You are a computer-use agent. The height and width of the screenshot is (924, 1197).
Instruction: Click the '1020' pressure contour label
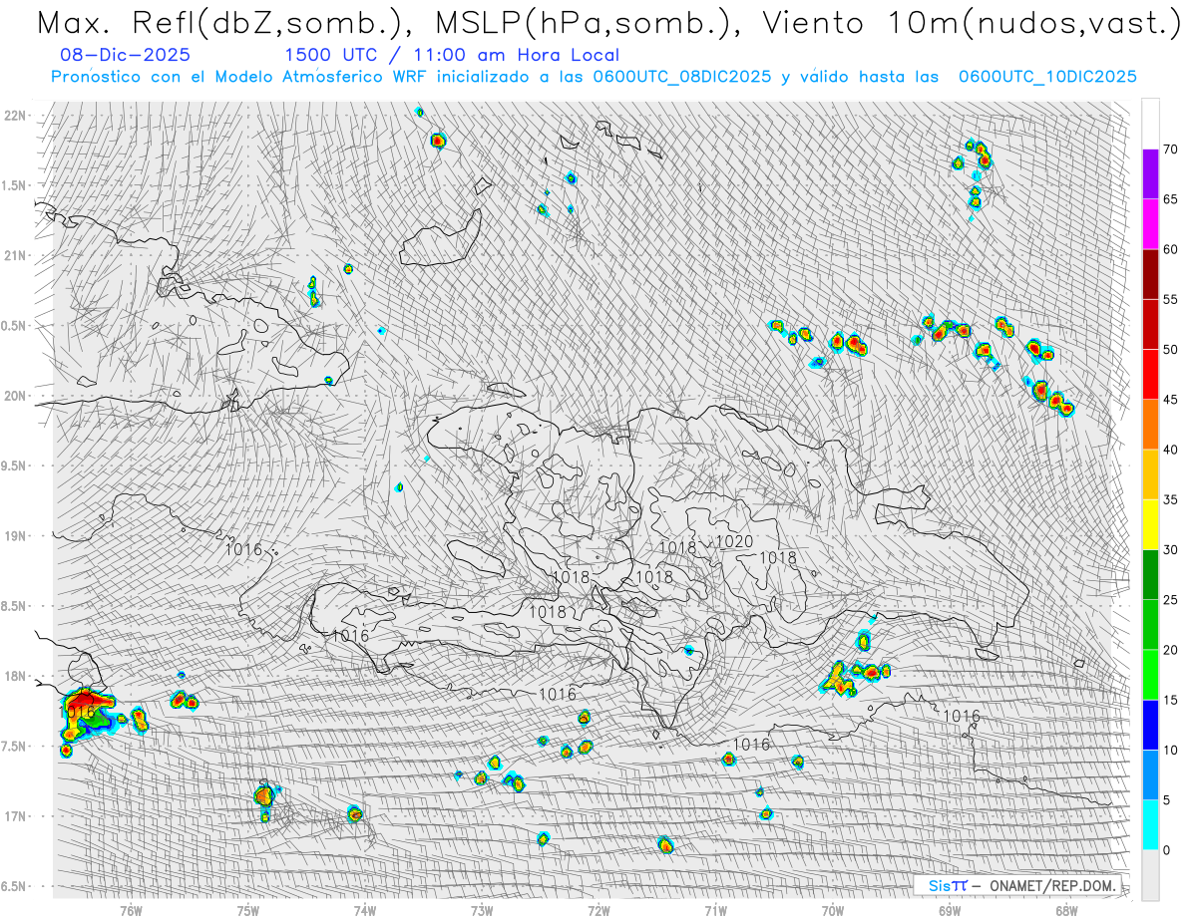(735, 541)
